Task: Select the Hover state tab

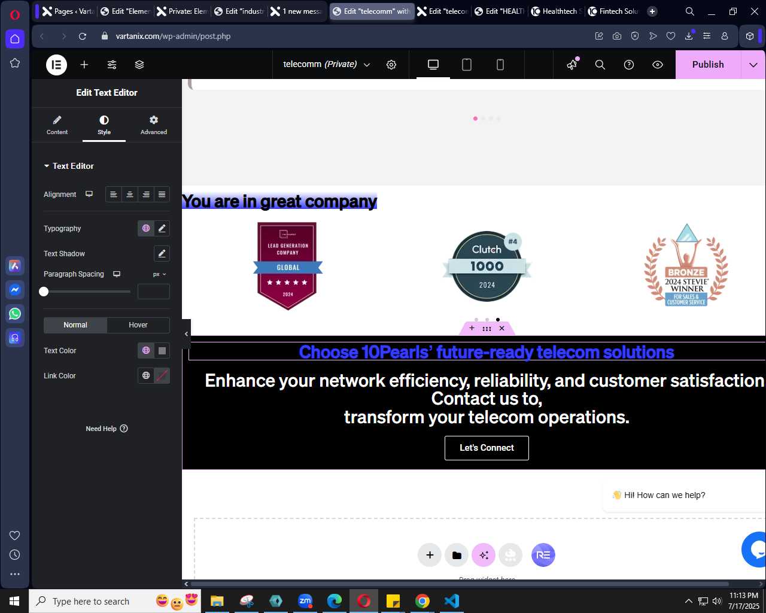Action: pos(138,325)
